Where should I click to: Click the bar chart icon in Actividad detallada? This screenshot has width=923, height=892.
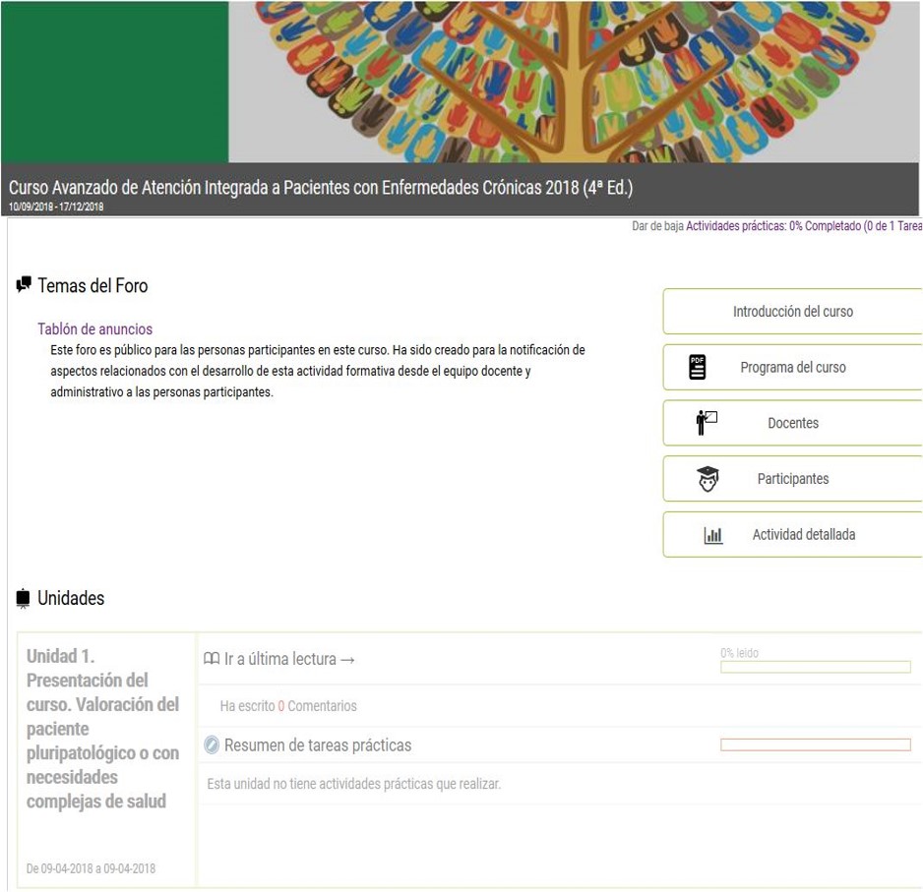712,535
